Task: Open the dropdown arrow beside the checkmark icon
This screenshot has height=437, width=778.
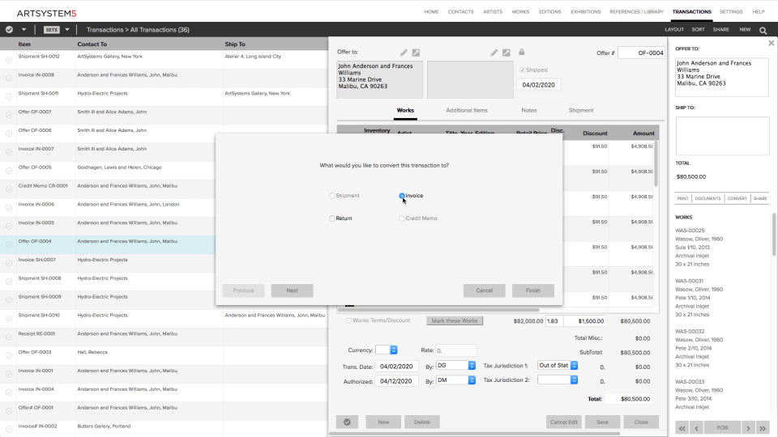Action: pyautogui.click(x=24, y=30)
